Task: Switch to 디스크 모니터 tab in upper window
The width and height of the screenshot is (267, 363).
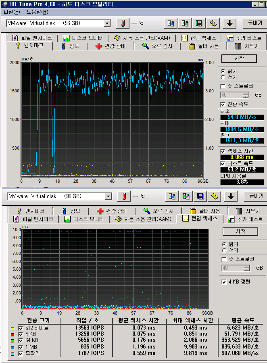Action: (x=83, y=38)
